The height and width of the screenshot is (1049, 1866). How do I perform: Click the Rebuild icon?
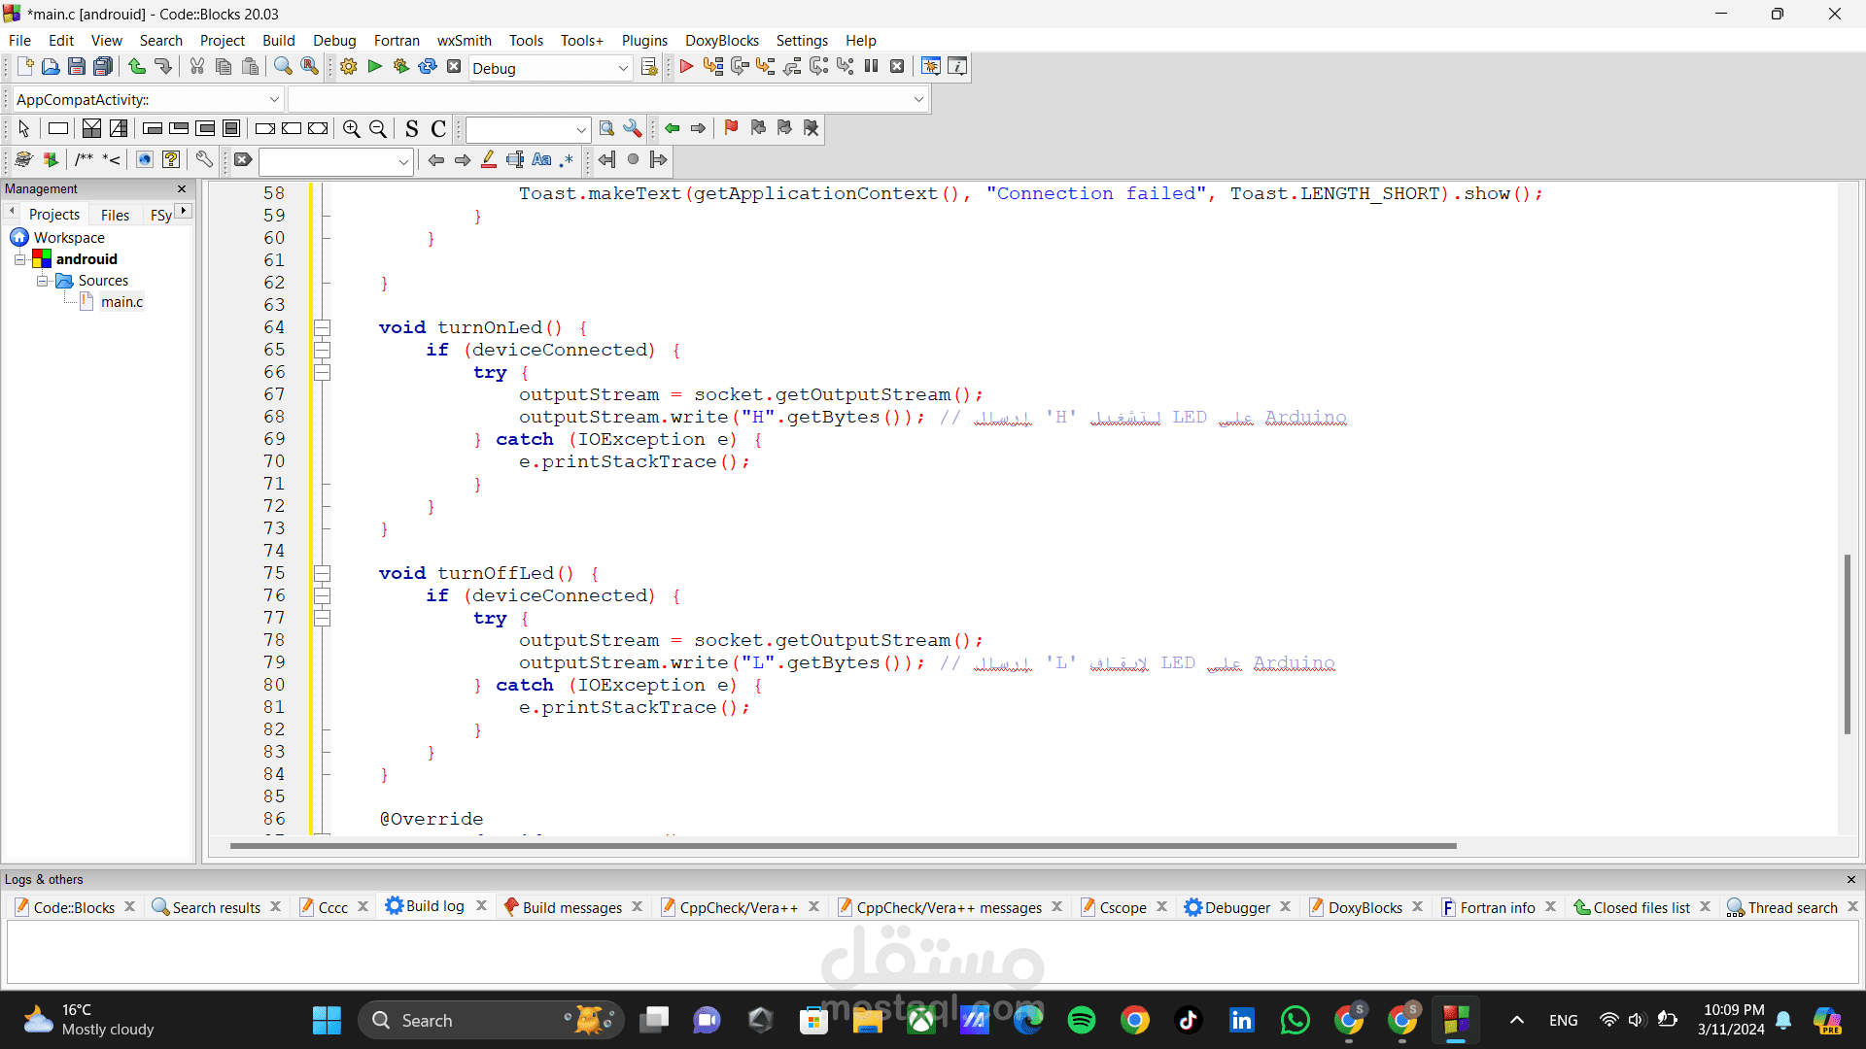point(428,67)
